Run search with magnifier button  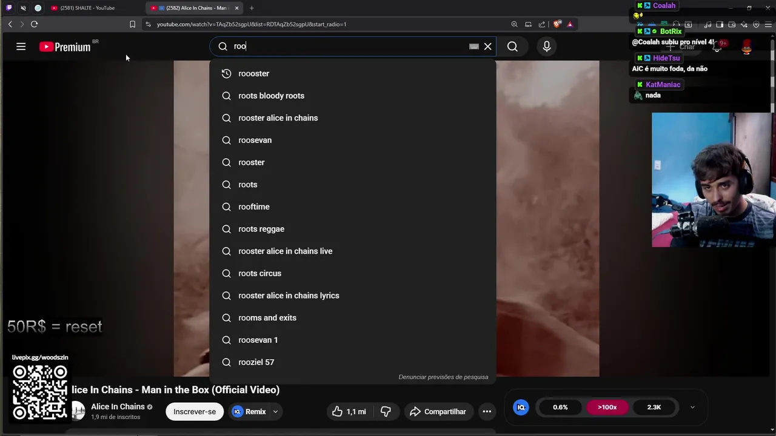pos(512,47)
